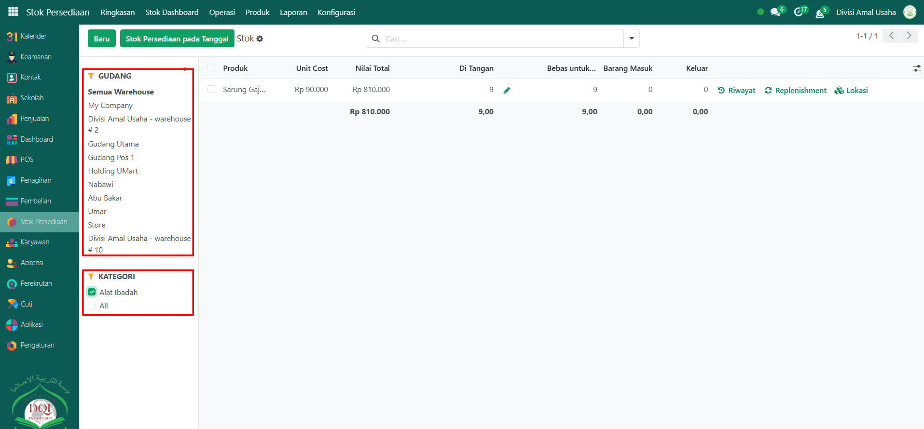Screen dimensions: 924x429
Task: Click Stok Persediaan pada Tanggal button
Action: coord(177,39)
